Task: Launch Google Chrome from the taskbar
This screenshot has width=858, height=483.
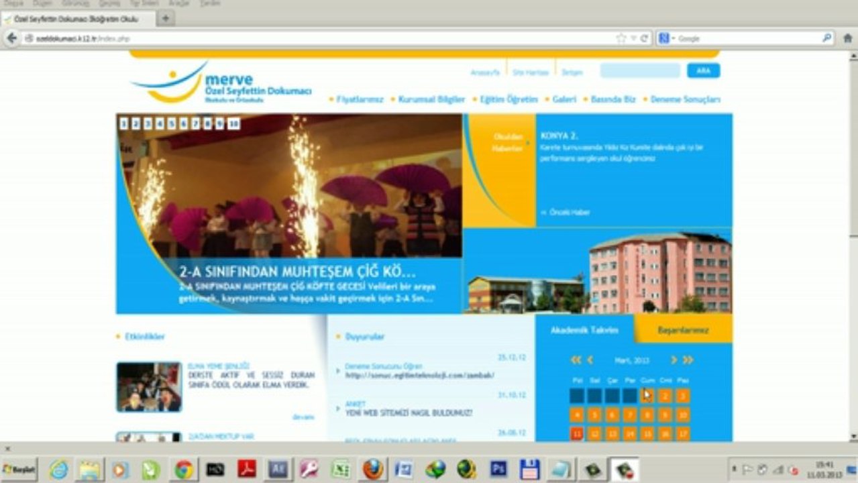Action: click(184, 470)
